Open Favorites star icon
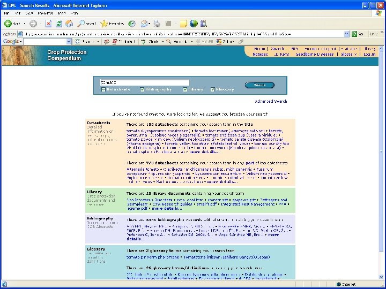The image size is (386, 289). 104,24
